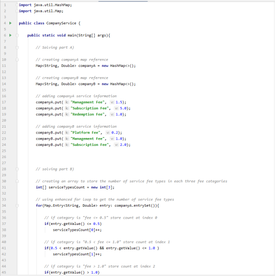Click the companyB variable declaration
The image size is (275, 276).
pyautogui.click(x=87, y=84)
